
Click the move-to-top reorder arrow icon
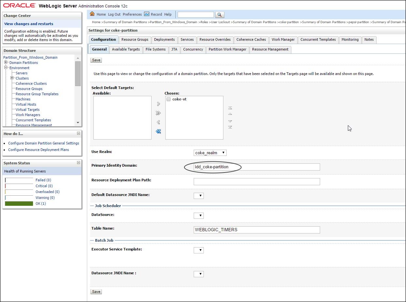click(x=230, y=108)
